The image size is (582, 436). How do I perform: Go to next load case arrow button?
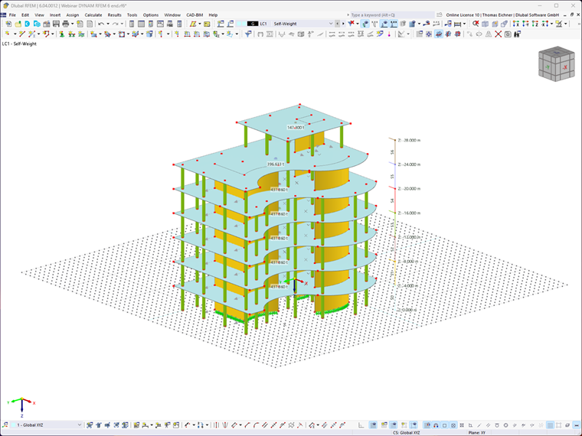pos(343,24)
